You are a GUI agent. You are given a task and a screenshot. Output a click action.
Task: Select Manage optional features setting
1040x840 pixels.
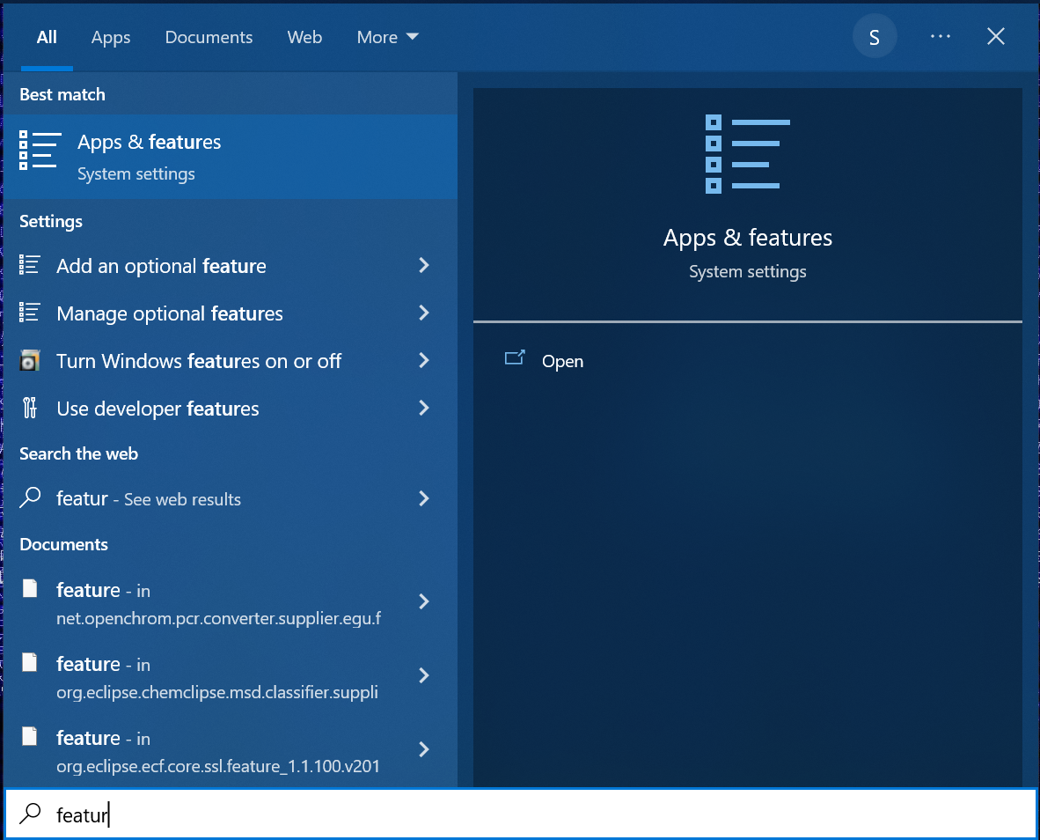coord(231,313)
